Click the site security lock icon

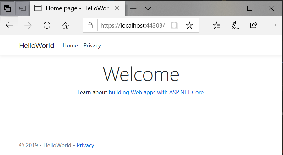pyautogui.click(x=90, y=26)
